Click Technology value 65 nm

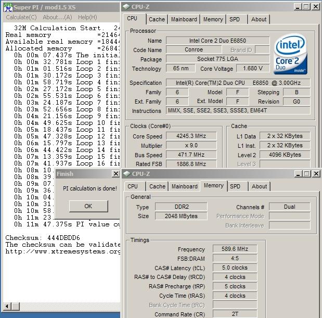click(x=181, y=68)
